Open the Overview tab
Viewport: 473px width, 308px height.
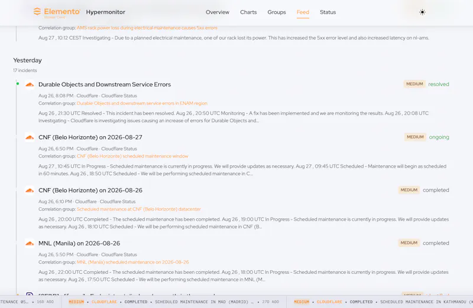(218, 12)
